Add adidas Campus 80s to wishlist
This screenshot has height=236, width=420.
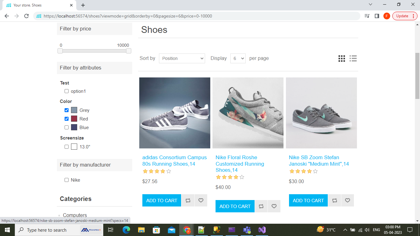coord(201,200)
